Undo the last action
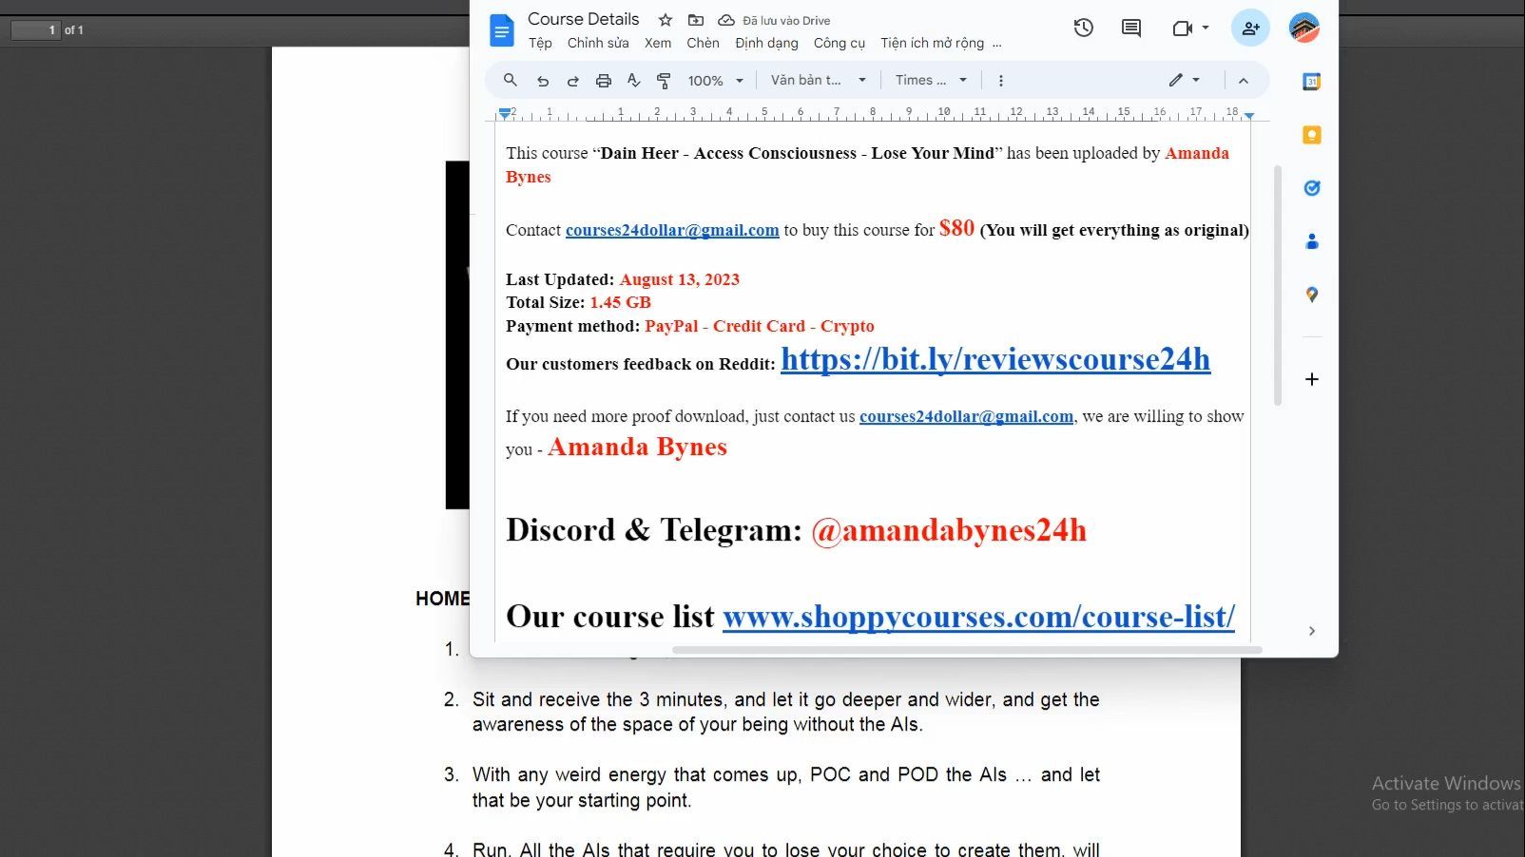The width and height of the screenshot is (1525, 857). pos(543,81)
